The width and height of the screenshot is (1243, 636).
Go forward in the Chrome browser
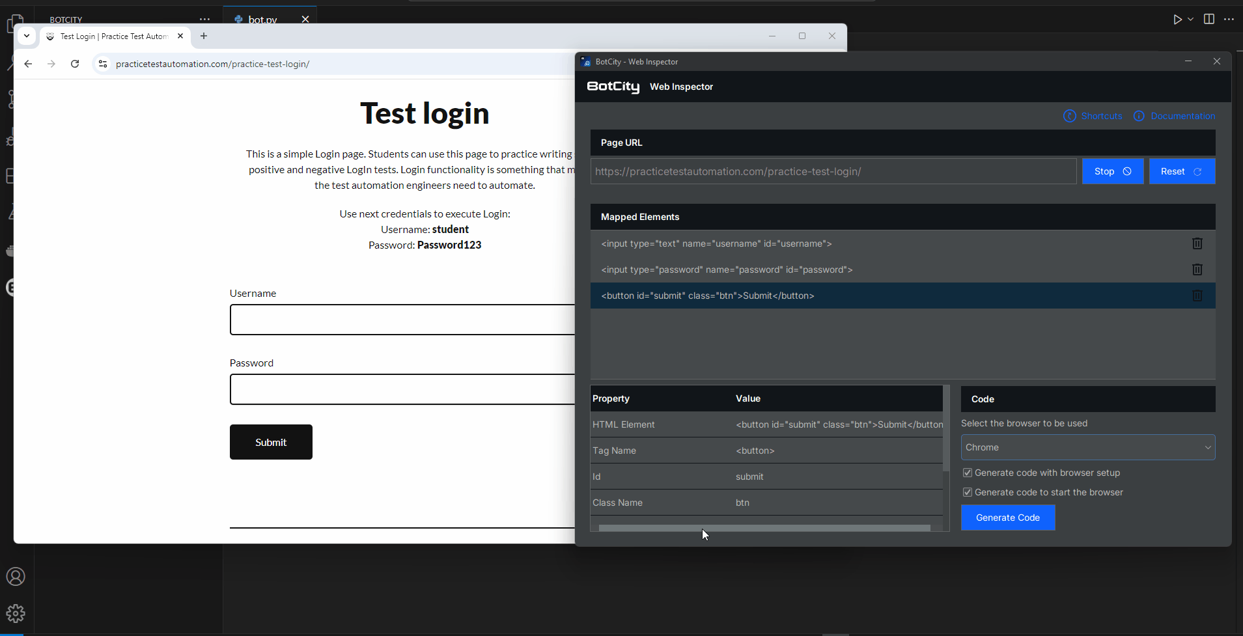(x=51, y=64)
